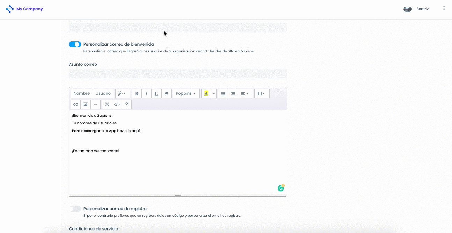452x233 pixels.
Task: Open the editor help question mark
Action: 126,104
